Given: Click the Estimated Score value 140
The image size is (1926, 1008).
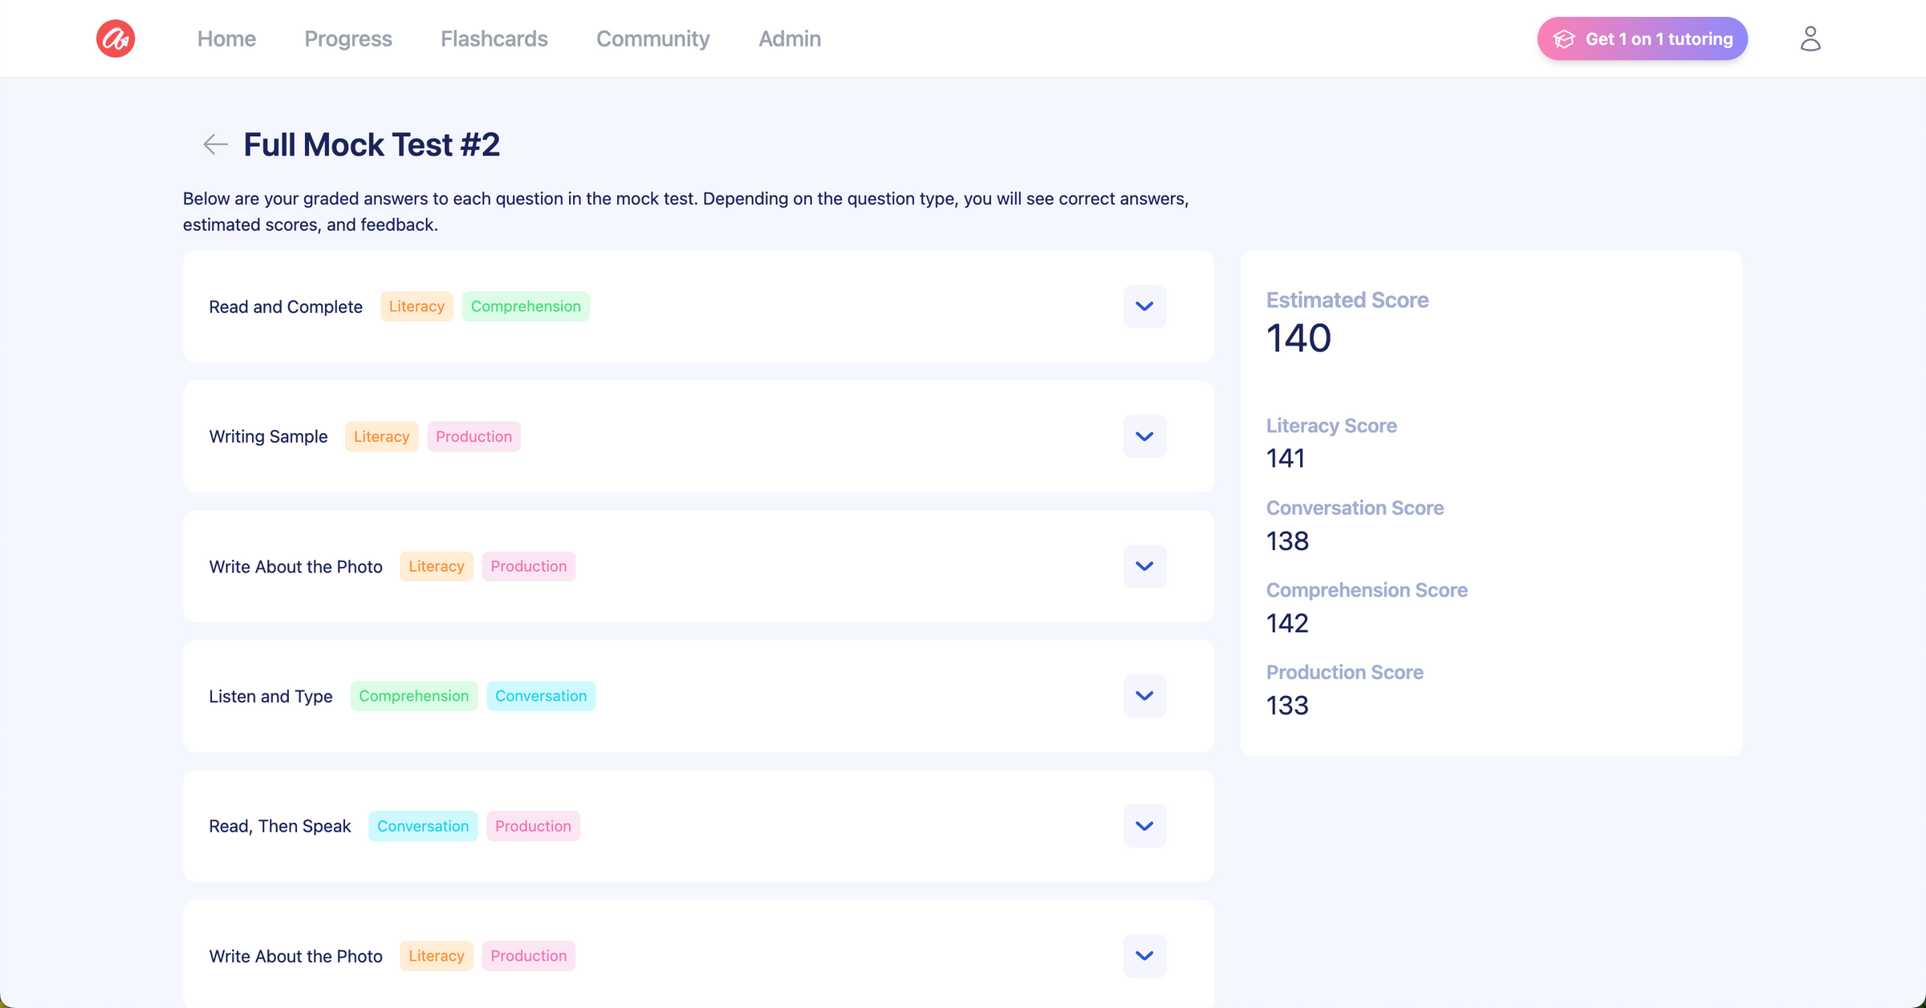Looking at the screenshot, I should pyautogui.click(x=1298, y=338).
